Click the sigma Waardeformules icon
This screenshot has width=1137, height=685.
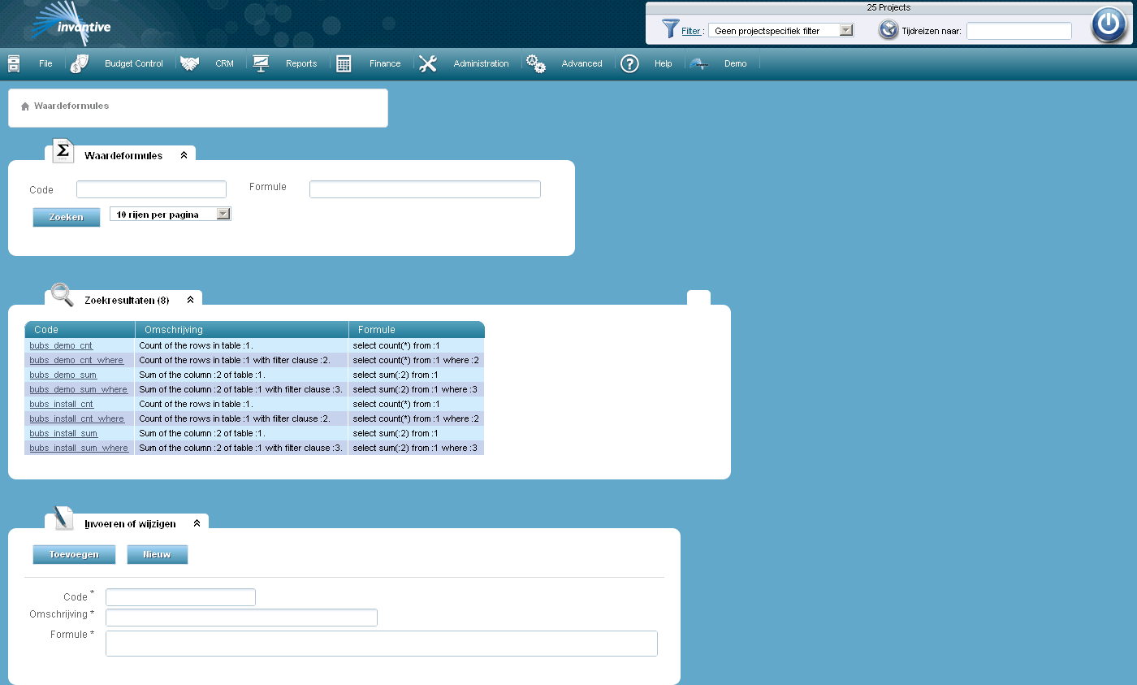(x=63, y=151)
